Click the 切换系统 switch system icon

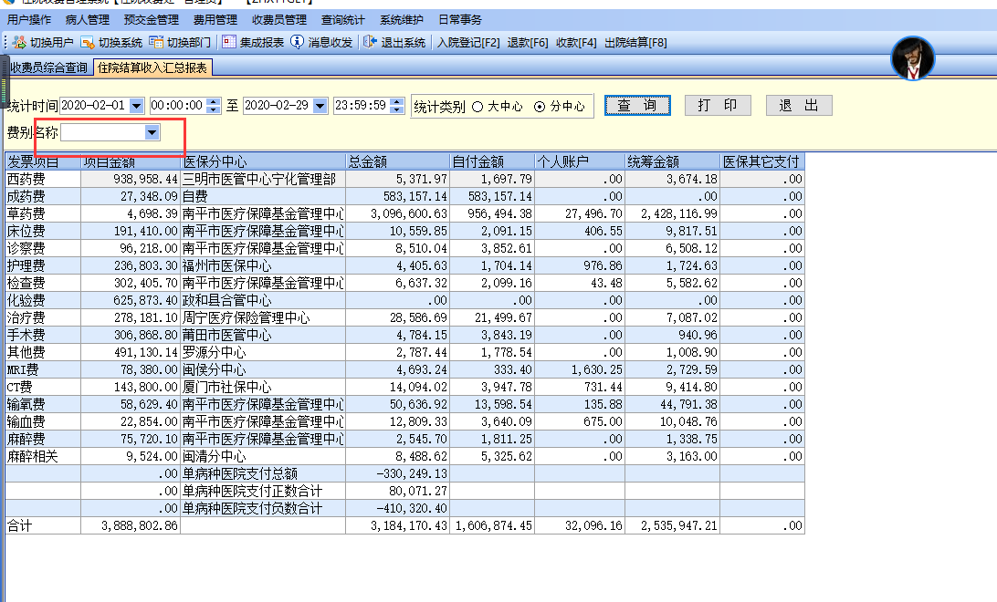[x=88, y=43]
